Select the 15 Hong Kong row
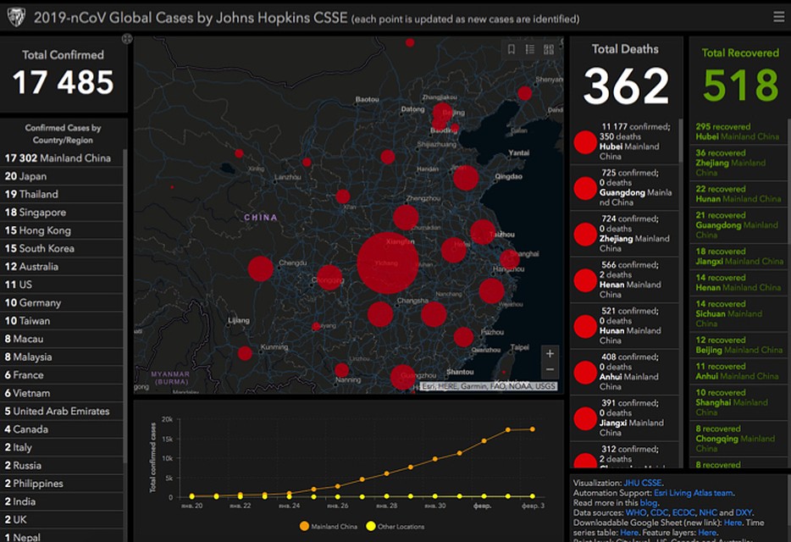791x542 pixels. [62, 230]
